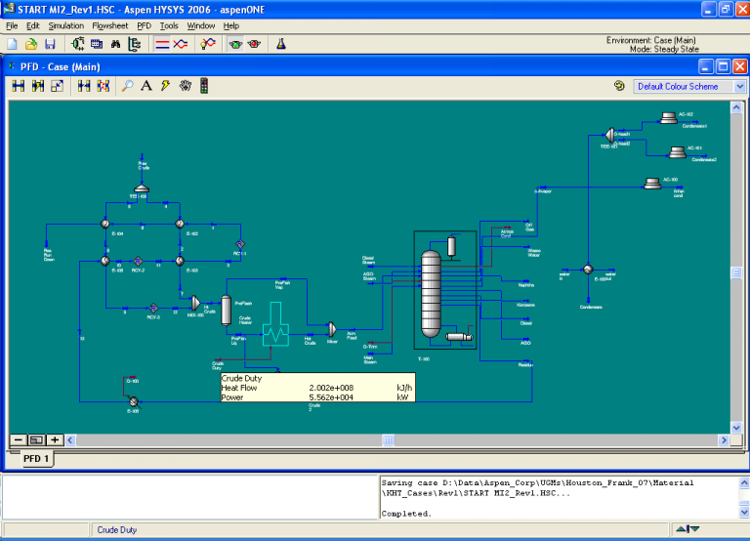Open the Flowsheet menu
The height and width of the screenshot is (541, 750).
click(x=109, y=25)
